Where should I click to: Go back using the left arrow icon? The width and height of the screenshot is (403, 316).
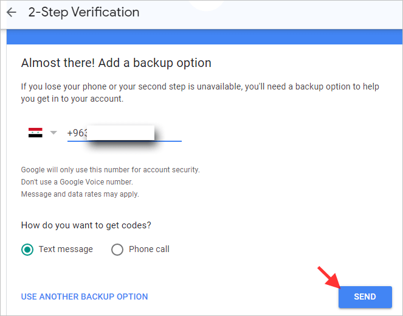click(12, 12)
